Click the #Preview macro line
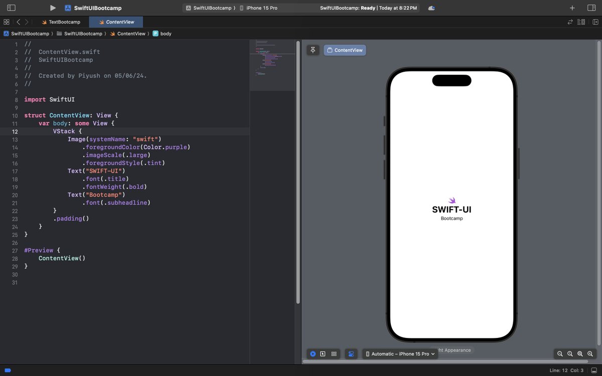Viewport: 602px width, 376px height. pos(42,250)
